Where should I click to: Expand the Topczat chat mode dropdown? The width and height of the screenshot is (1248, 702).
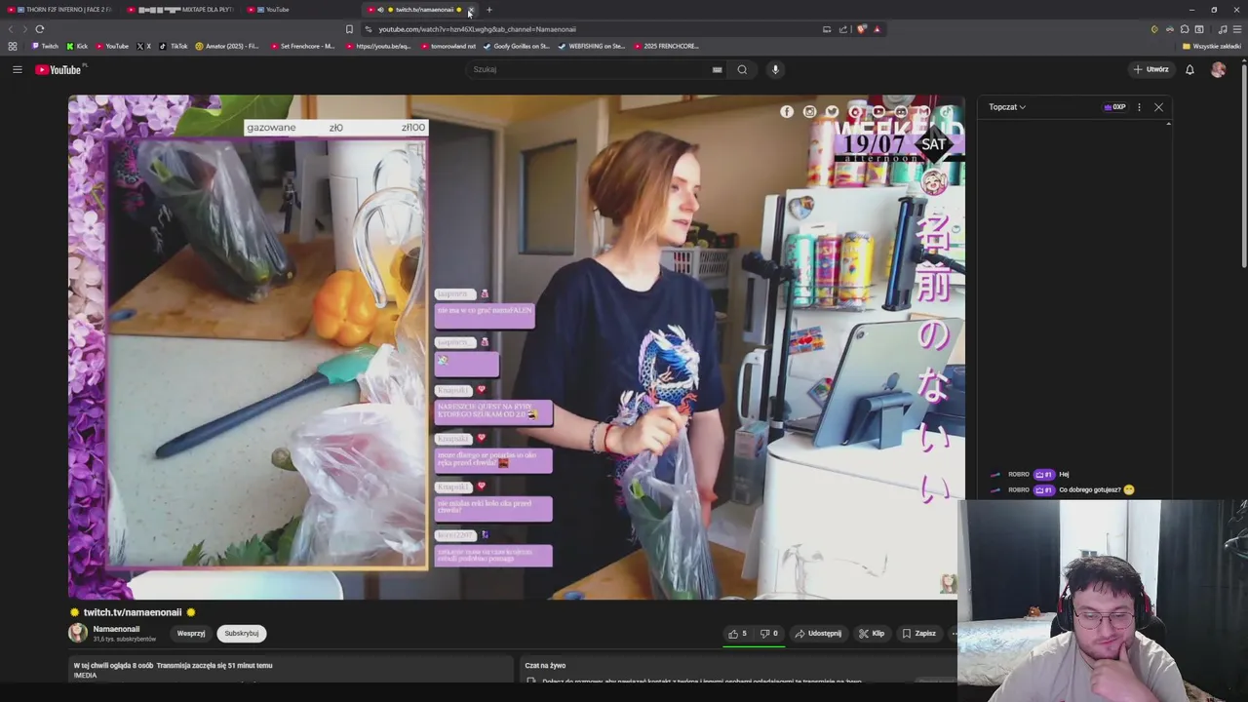pos(1007,107)
